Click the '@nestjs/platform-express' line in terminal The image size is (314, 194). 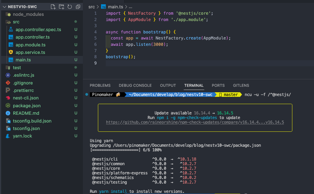coord(144,173)
